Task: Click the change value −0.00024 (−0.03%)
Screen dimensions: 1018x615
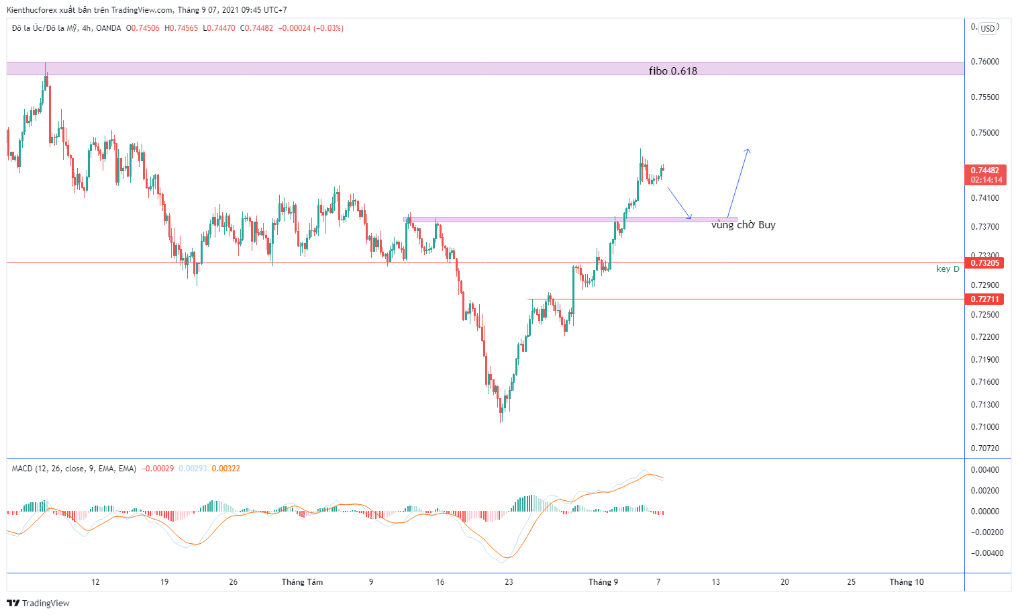Action: tap(311, 28)
